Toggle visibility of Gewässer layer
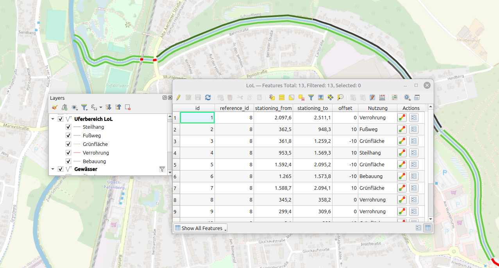The width and height of the screenshot is (499, 268). 60,169
